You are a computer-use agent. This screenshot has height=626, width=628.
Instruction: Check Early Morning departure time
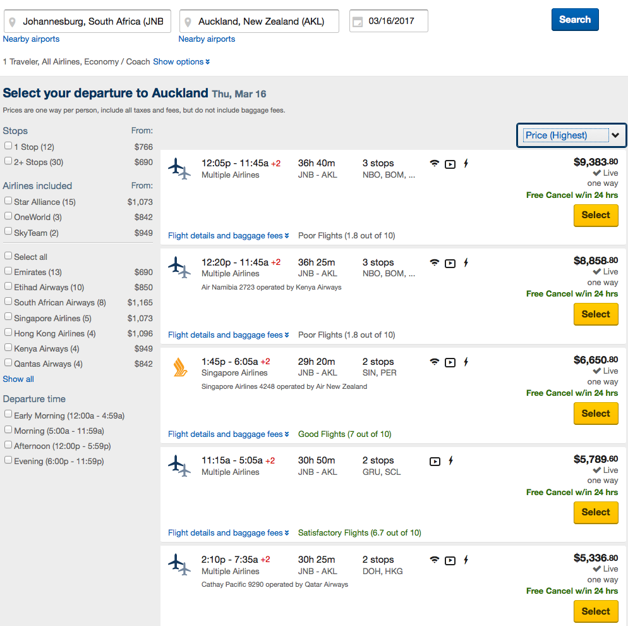(x=8, y=414)
